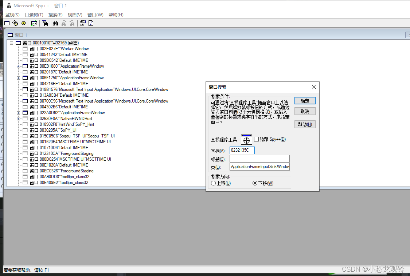Click the empty 标题(C) input field
The width and height of the screenshot is (410, 276).
click(x=259, y=159)
